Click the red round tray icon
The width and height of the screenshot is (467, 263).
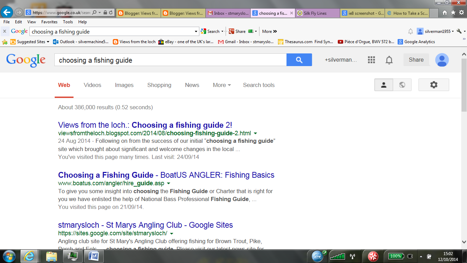[373, 256]
